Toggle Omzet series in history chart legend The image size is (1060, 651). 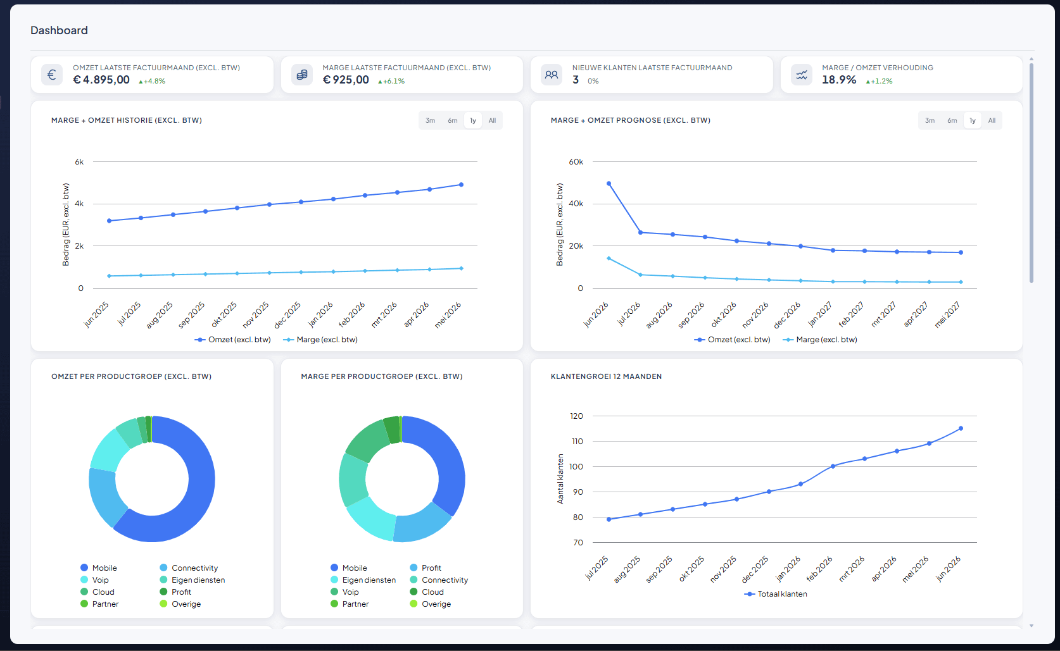tap(233, 340)
